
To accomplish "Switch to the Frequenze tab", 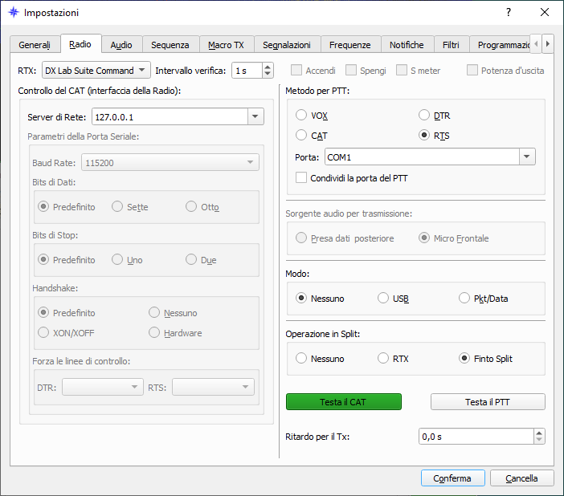I will click(350, 45).
